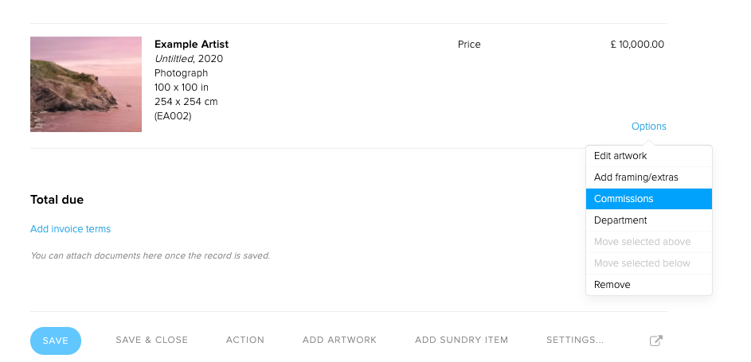Screen dimensions: 751x362
Task: Click ADD SUNDRY ITEM
Action: click(461, 340)
